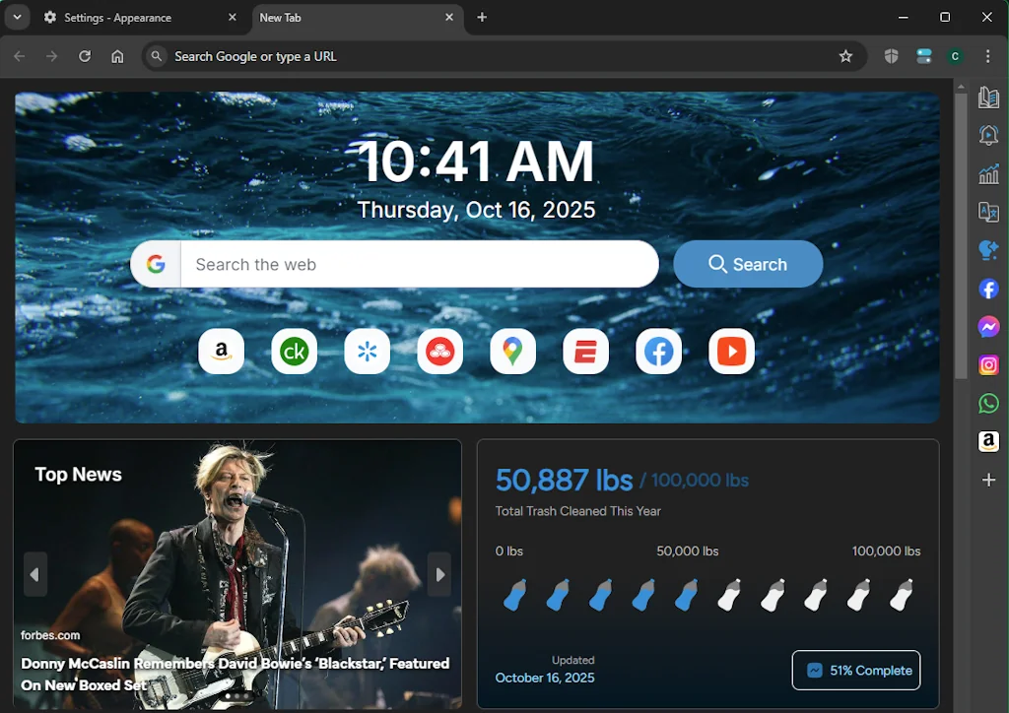Open the stats chart icon in the sidebar
The width and height of the screenshot is (1009, 713).
tap(988, 173)
